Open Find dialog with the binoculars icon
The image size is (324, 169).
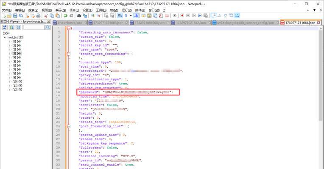[79, 16]
